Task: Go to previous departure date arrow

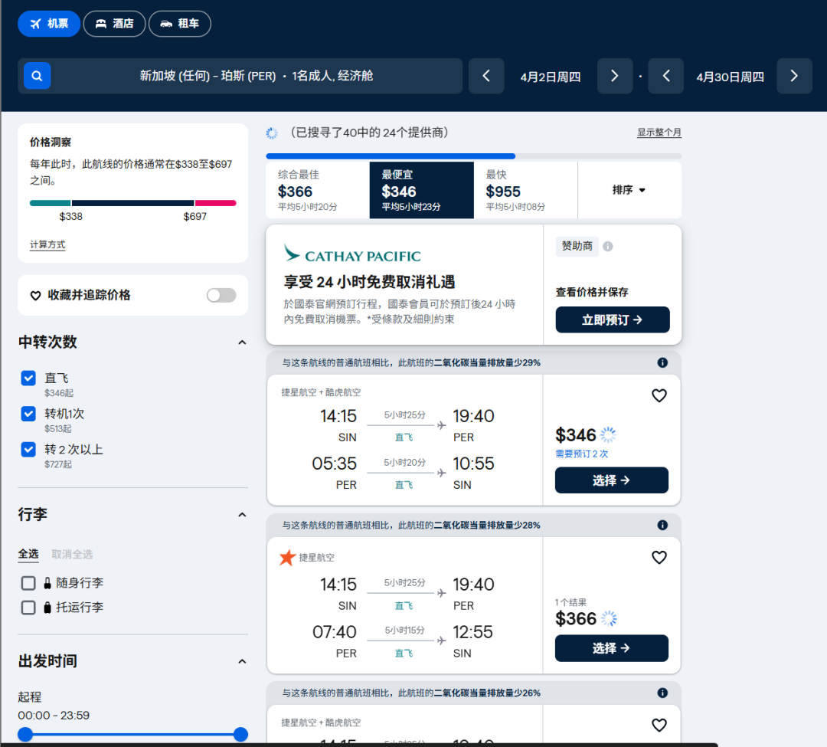Action: [486, 76]
